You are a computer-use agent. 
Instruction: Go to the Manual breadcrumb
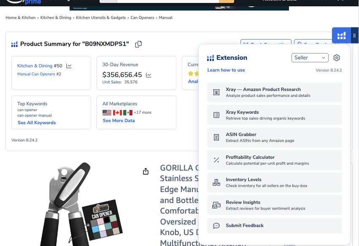pos(165,18)
